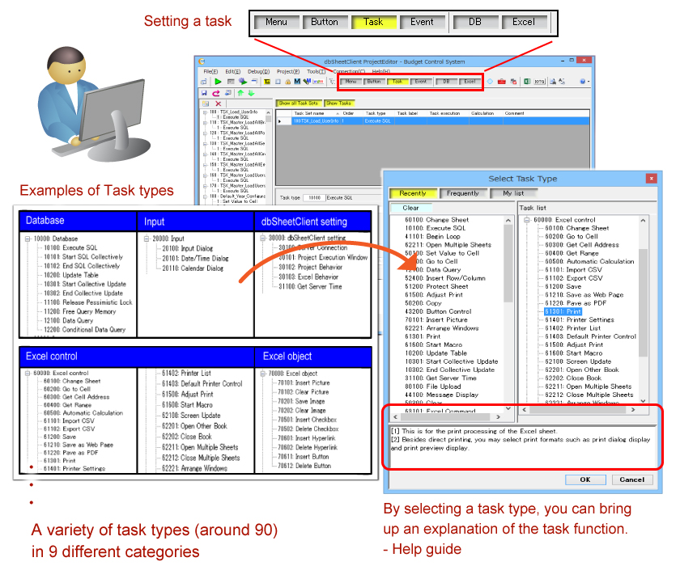Collapse the Default_Year_Configure tree node
The image size is (680, 566).
click(205, 195)
